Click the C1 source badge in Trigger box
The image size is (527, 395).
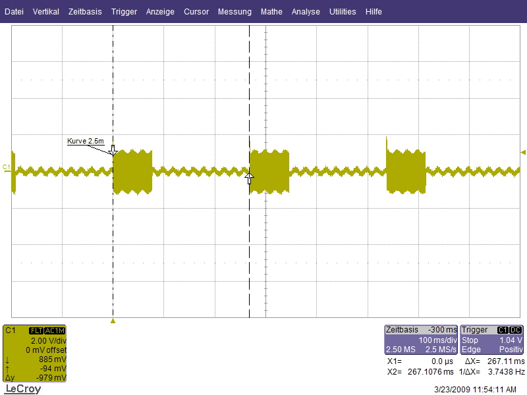(503, 330)
